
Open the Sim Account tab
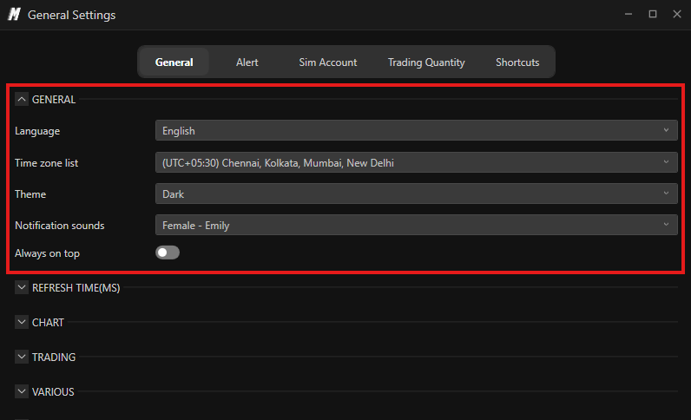[328, 62]
